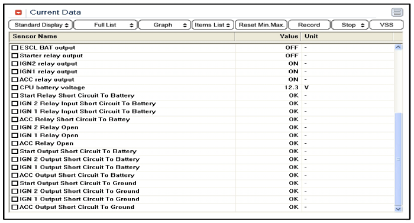Viewport: 414px width, 223px height.
Task: Click the scroll down arrow of sensor list
Action: [x=398, y=209]
